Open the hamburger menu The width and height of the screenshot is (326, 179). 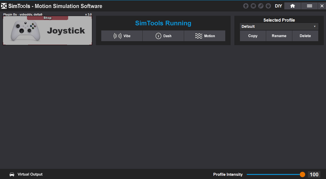(x=309, y=6)
